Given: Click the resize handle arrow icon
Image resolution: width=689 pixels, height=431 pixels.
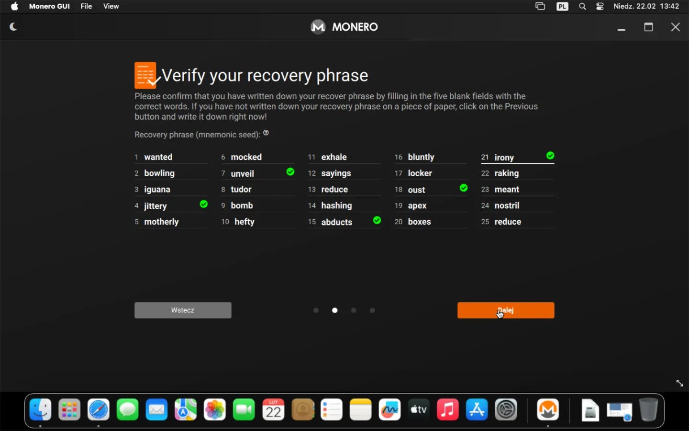Looking at the screenshot, I should point(680,383).
